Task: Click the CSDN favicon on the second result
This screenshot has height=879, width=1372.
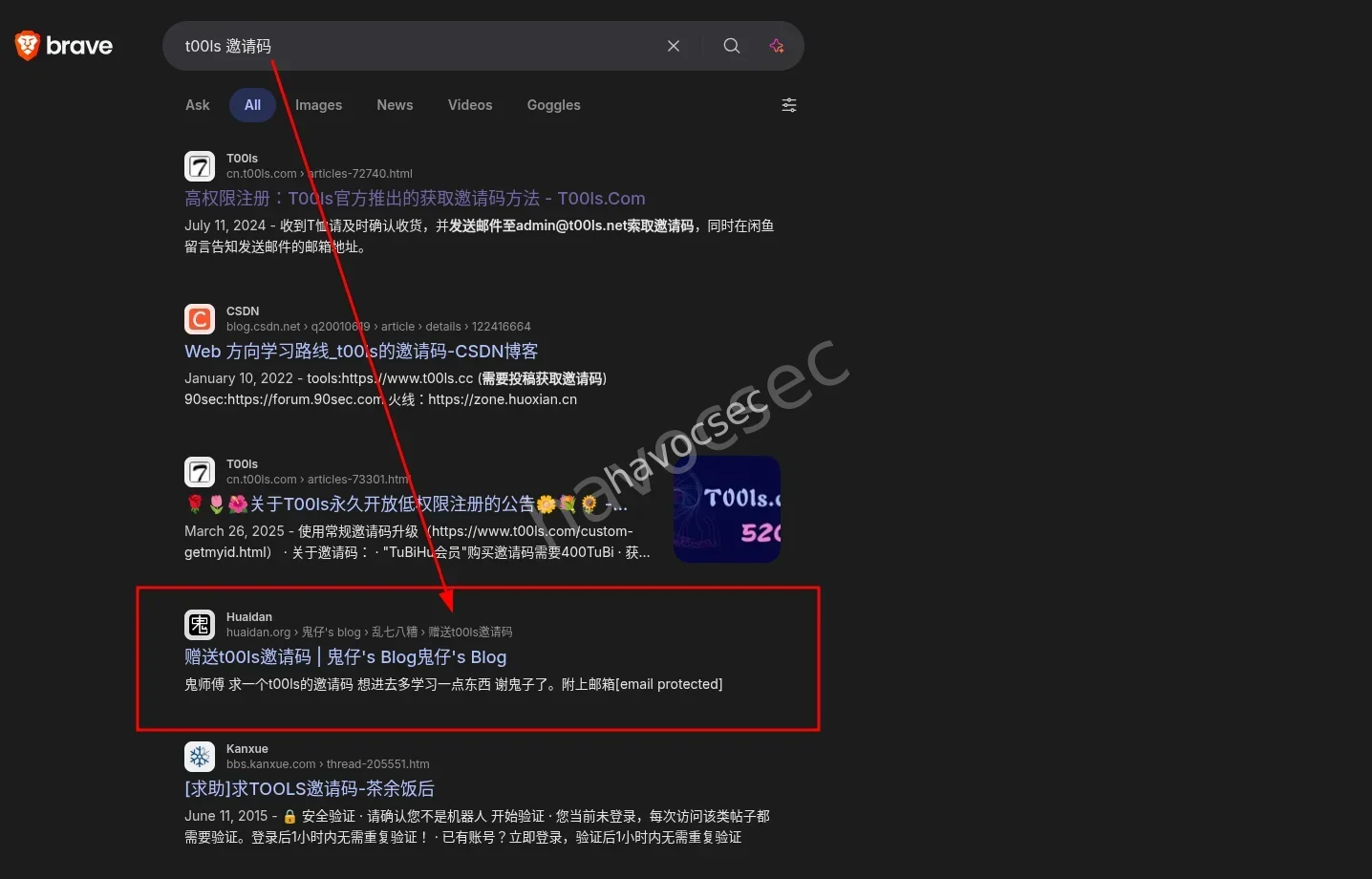Action: point(199,318)
